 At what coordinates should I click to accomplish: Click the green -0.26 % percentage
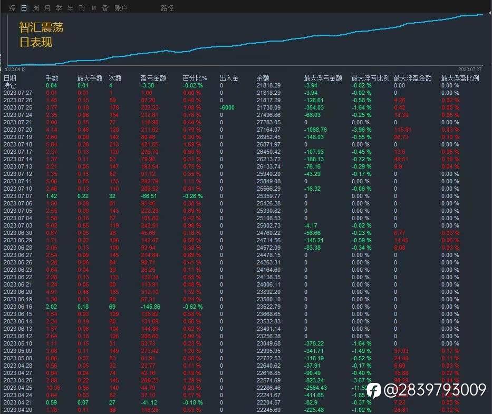(193, 196)
